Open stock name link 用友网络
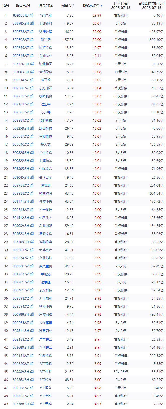The height and width of the screenshot is (409, 166). point(46,314)
